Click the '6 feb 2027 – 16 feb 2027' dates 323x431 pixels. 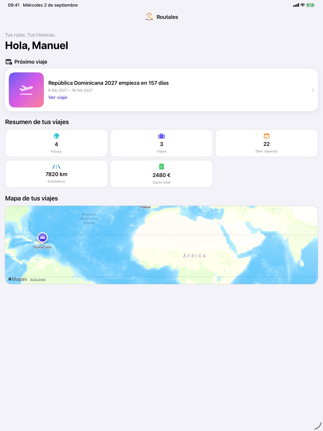click(70, 90)
